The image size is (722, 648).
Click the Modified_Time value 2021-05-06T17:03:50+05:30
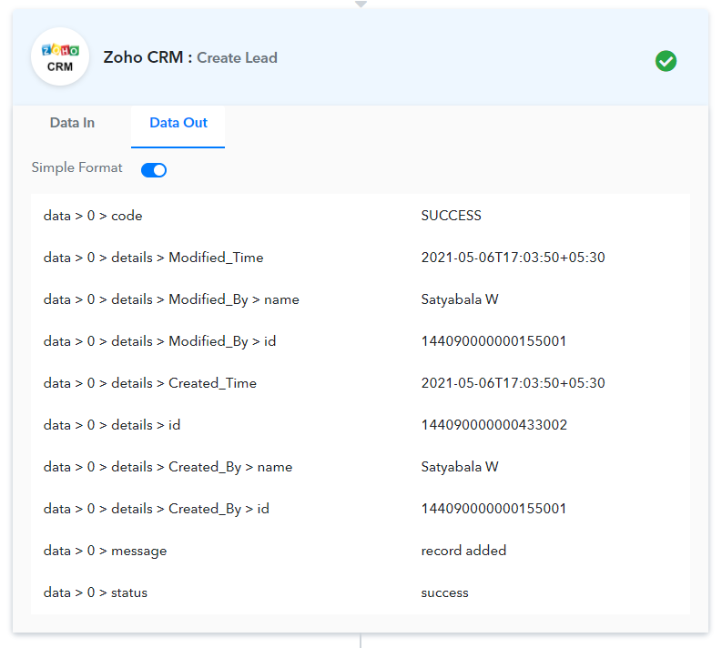point(513,258)
